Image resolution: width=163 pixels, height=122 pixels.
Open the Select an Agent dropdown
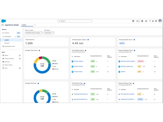coord(34,33)
